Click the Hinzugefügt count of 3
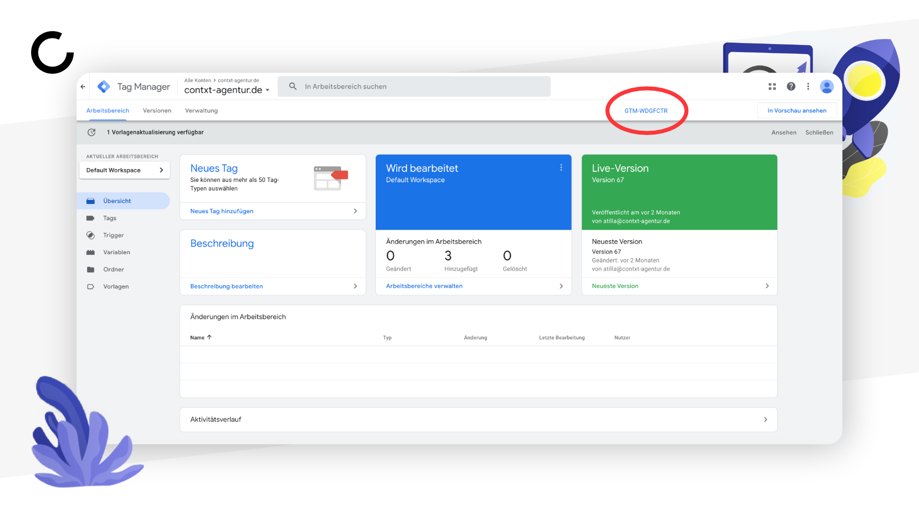 [x=448, y=256]
